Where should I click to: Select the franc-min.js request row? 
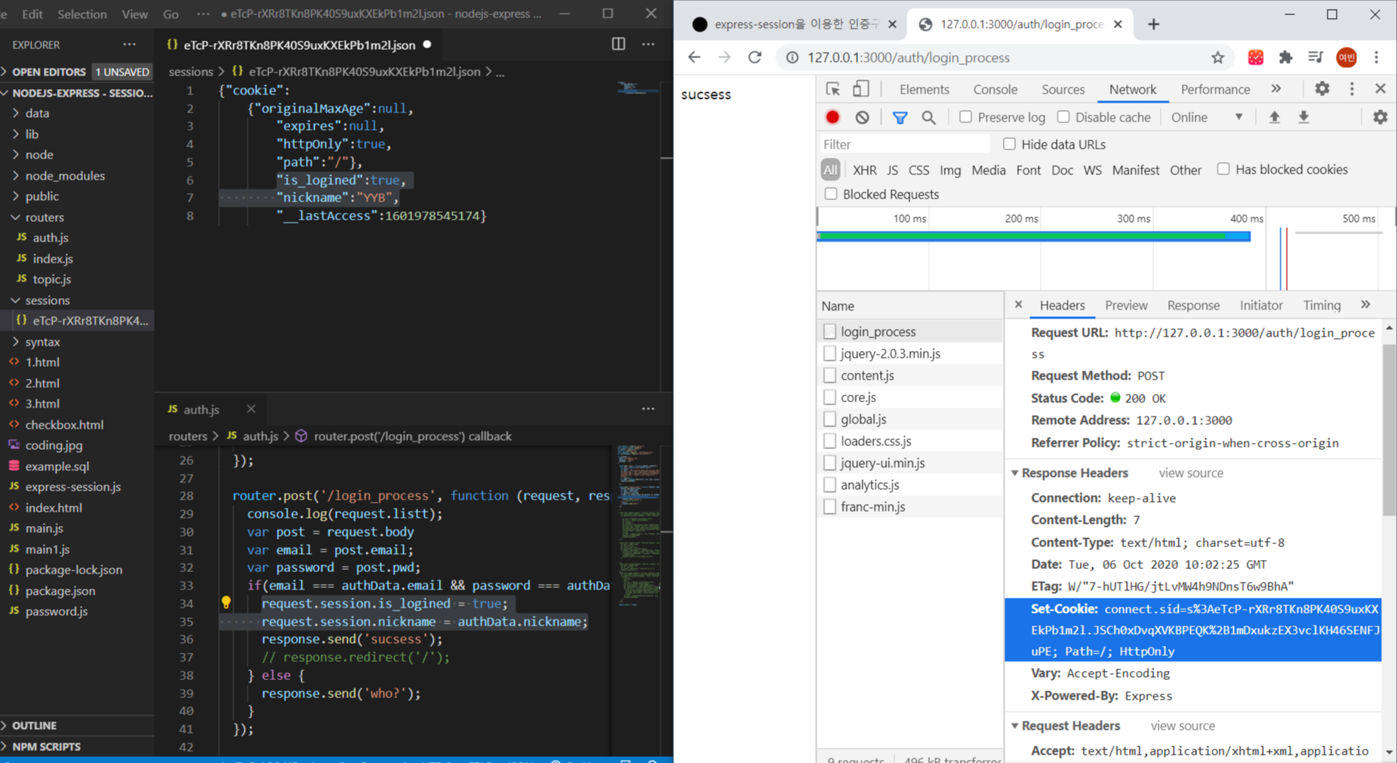(910, 506)
